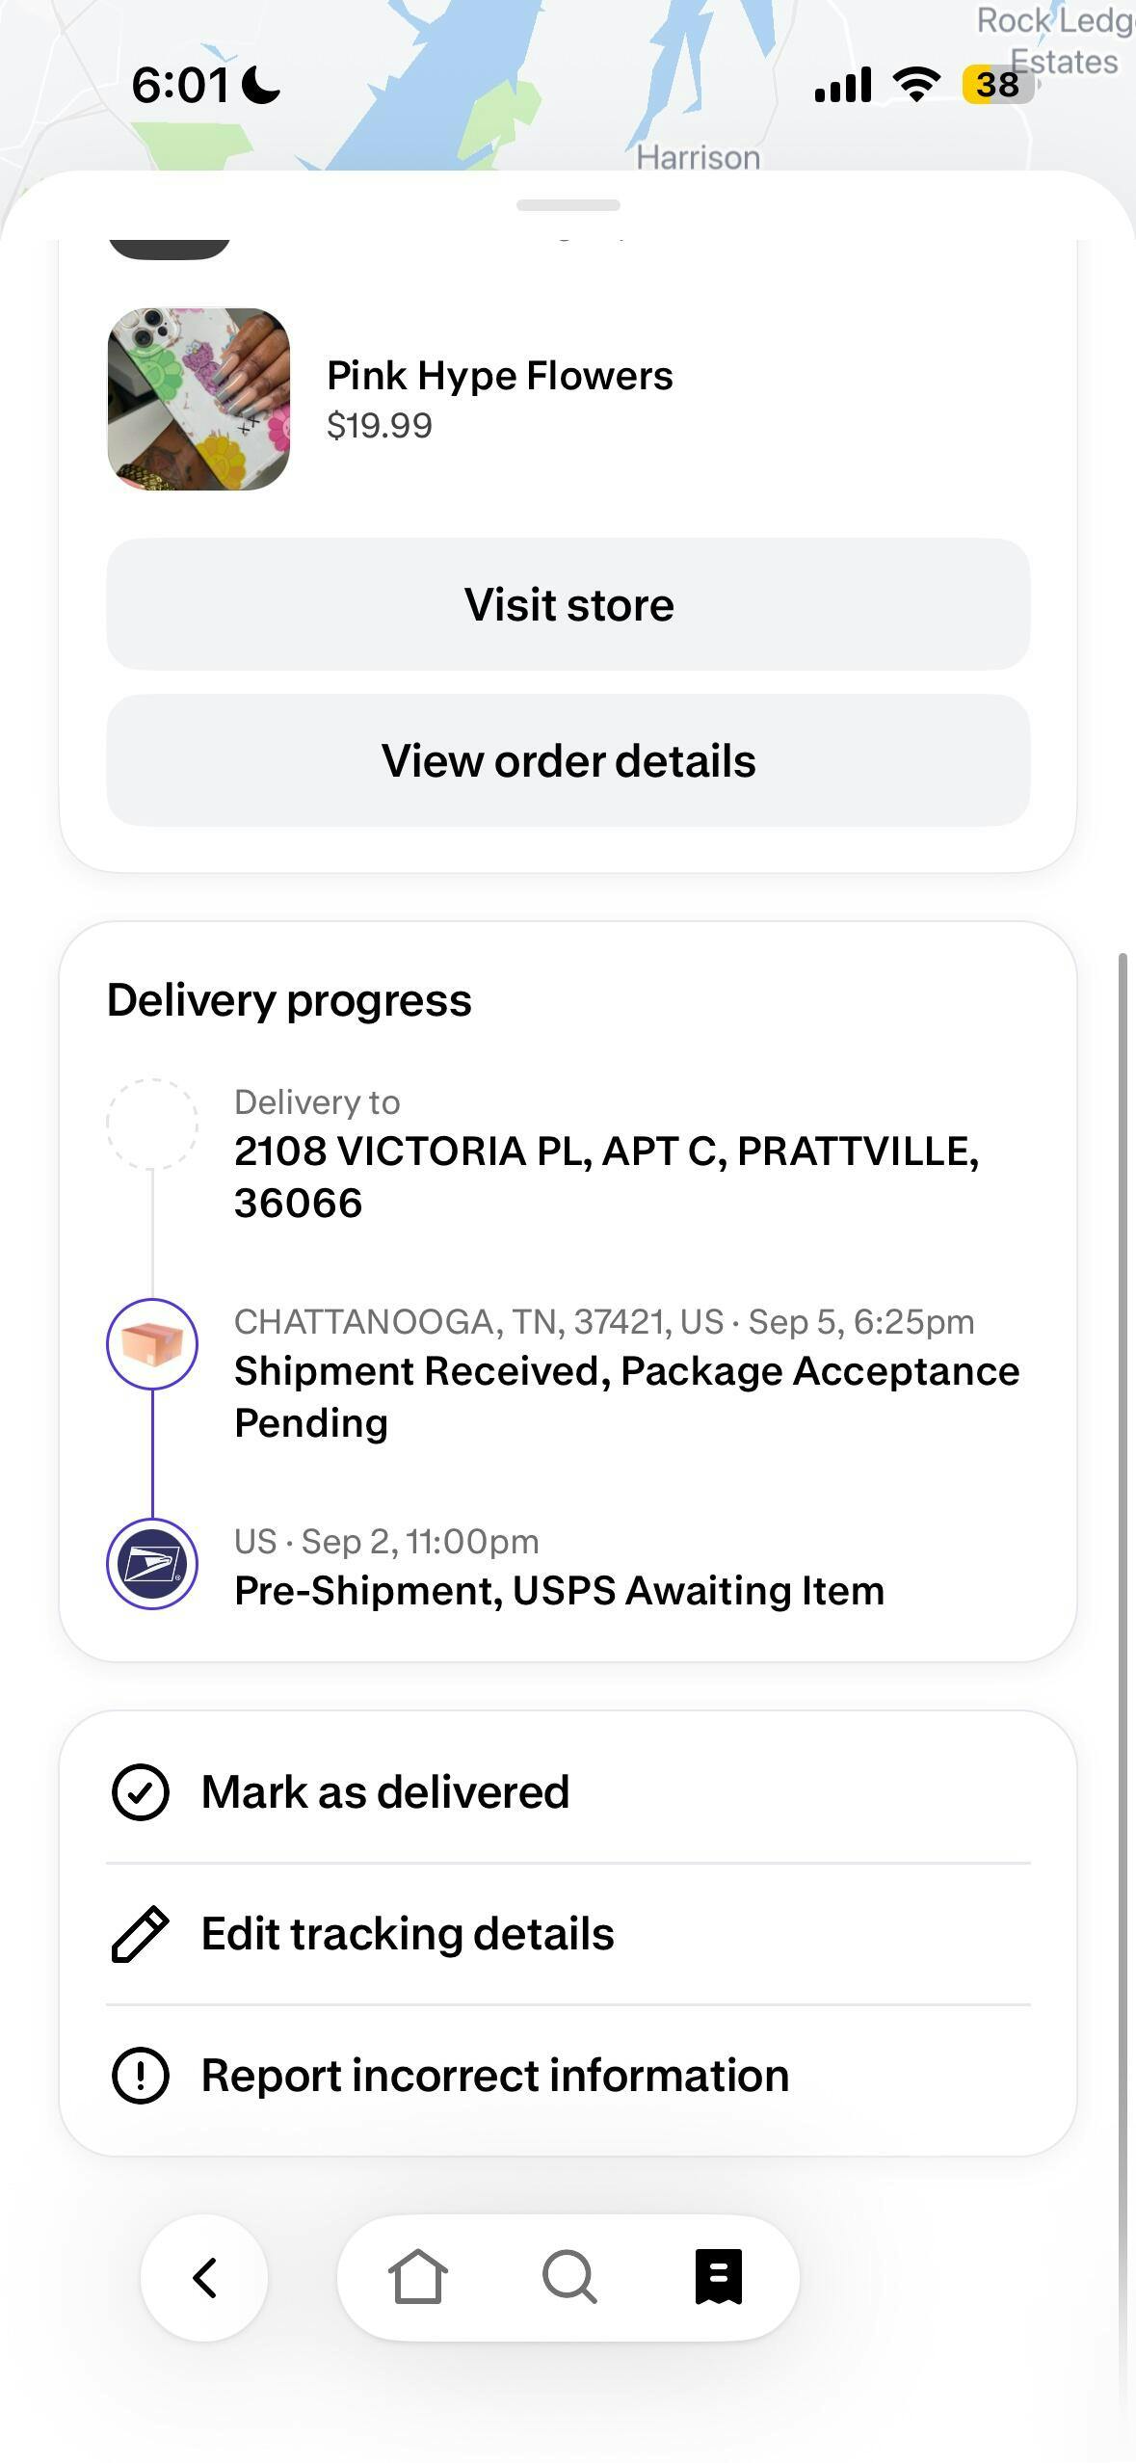Image resolution: width=1136 pixels, height=2463 pixels.
Task: Open the Home tab icon
Action: coord(417,2277)
